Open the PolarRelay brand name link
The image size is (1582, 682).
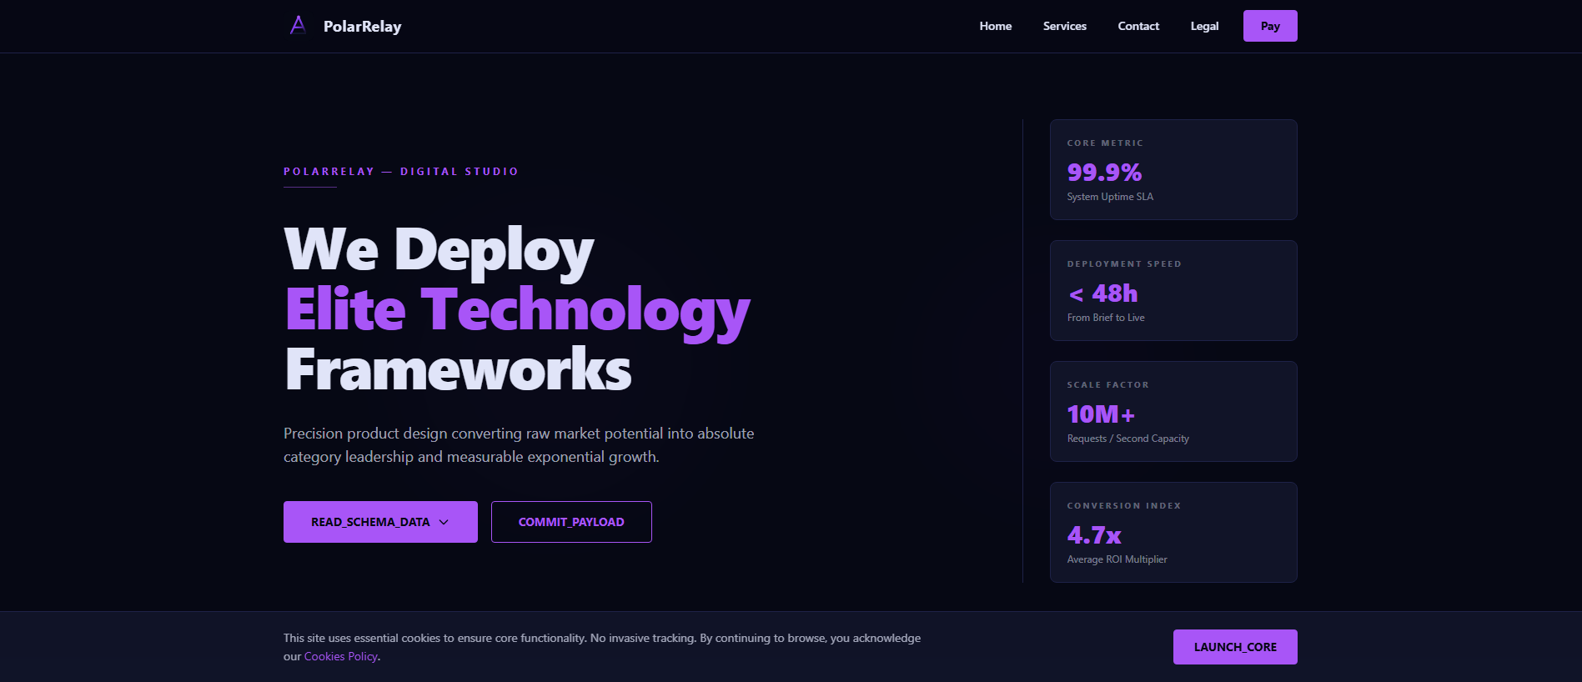click(x=362, y=27)
